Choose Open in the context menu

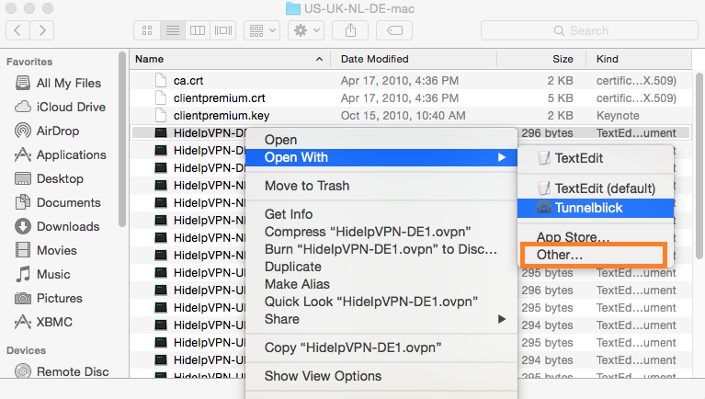381,140
